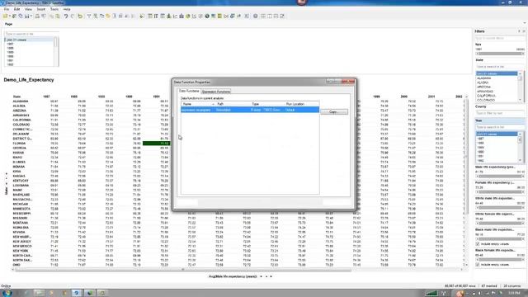Select ALABAMA in State filter list
The width and height of the screenshot is (528, 297).
(484, 78)
